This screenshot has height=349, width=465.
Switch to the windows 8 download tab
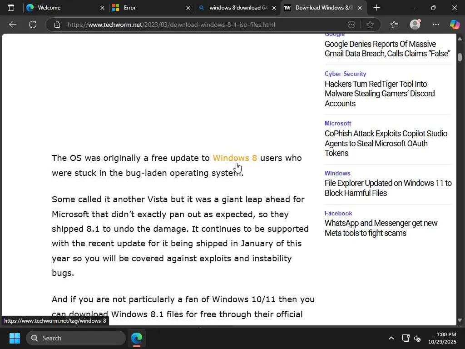tap(237, 8)
